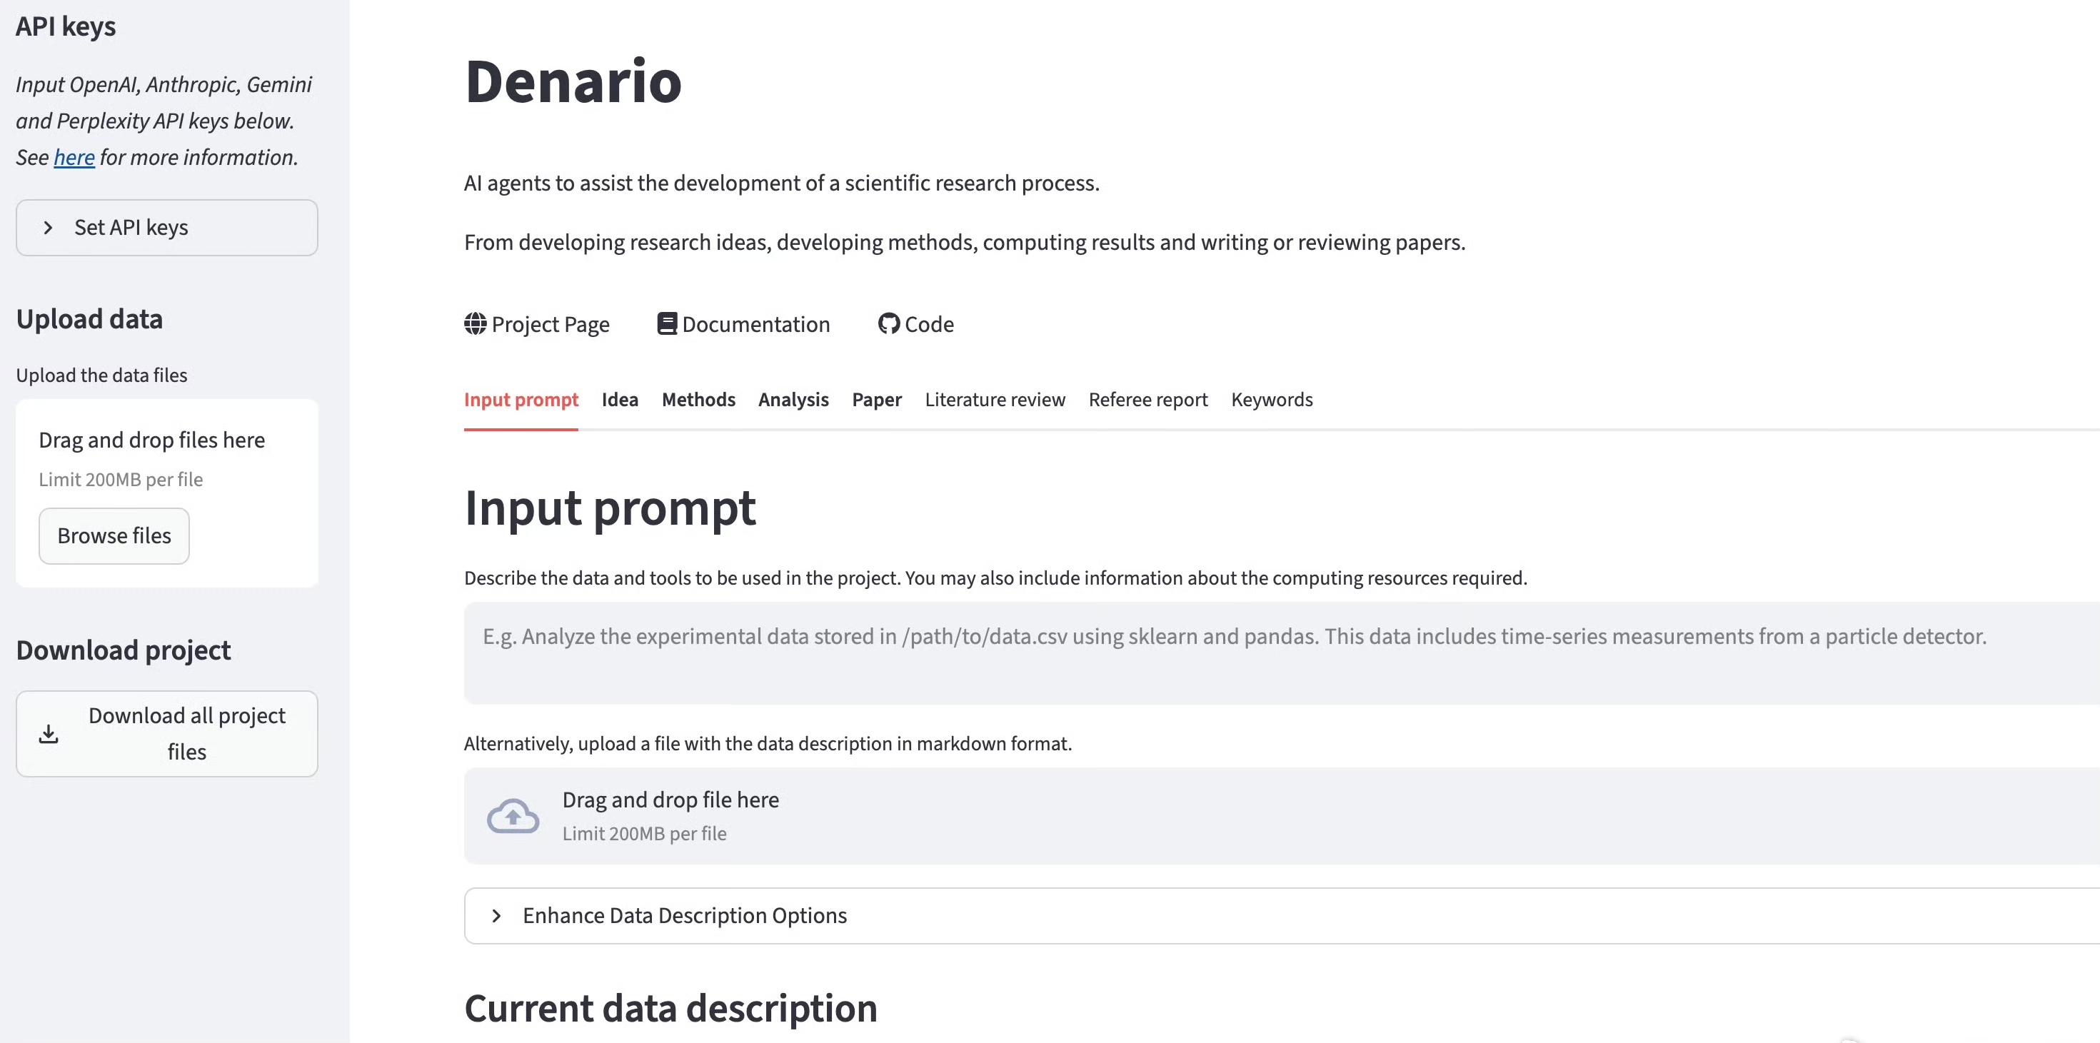Select the Analysis tab
2100x1043 pixels.
pos(793,399)
